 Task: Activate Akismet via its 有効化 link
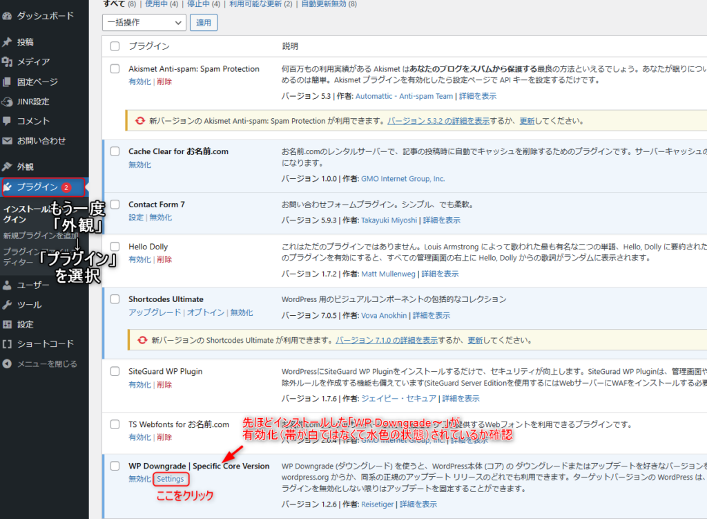pyautogui.click(x=139, y=82)
